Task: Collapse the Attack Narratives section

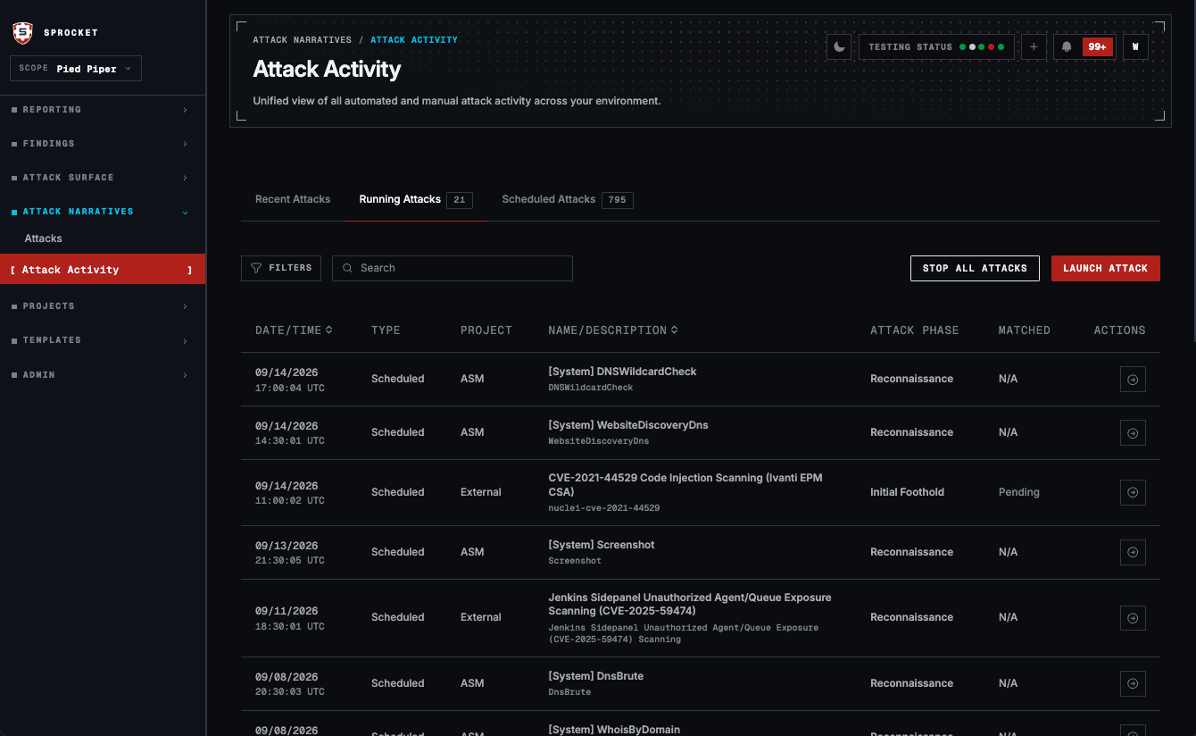Action: pyautogui.click(x=103, y=212)
